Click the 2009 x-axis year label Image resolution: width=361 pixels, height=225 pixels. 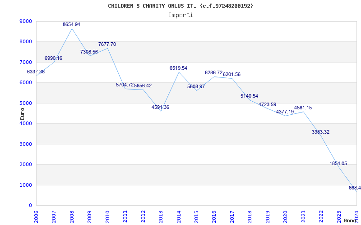89,217
